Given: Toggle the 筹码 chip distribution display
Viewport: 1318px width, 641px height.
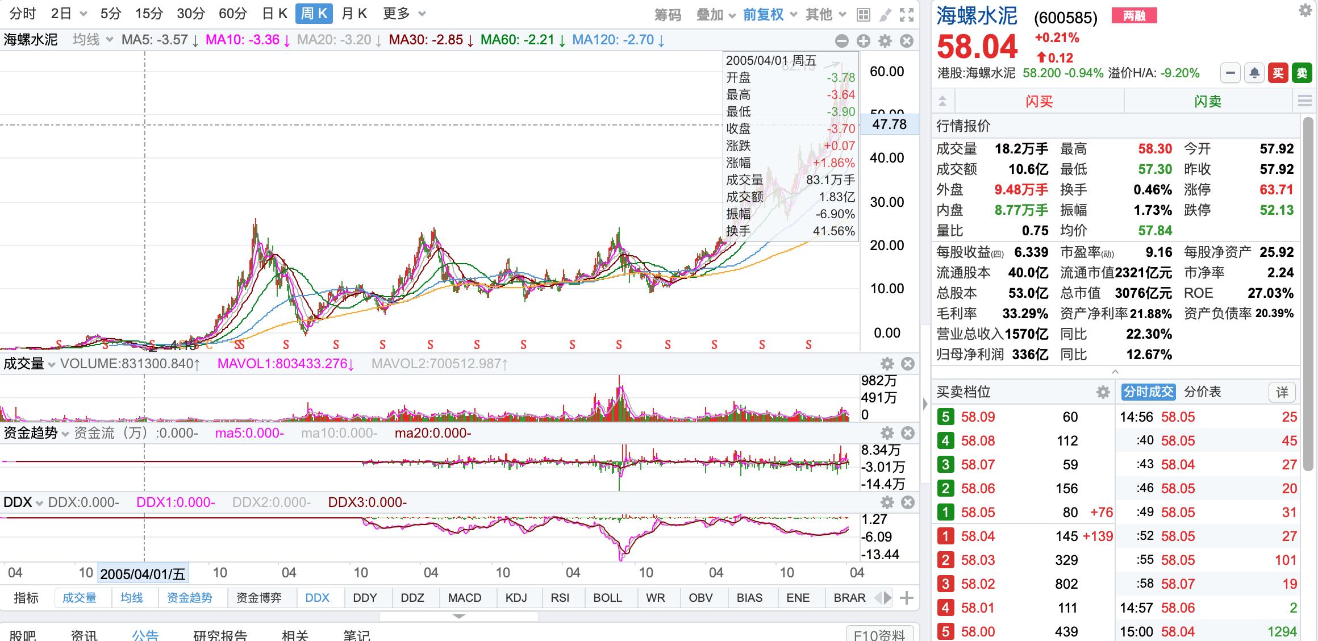Looking at the screenshot, I should (x=668, y=14).
